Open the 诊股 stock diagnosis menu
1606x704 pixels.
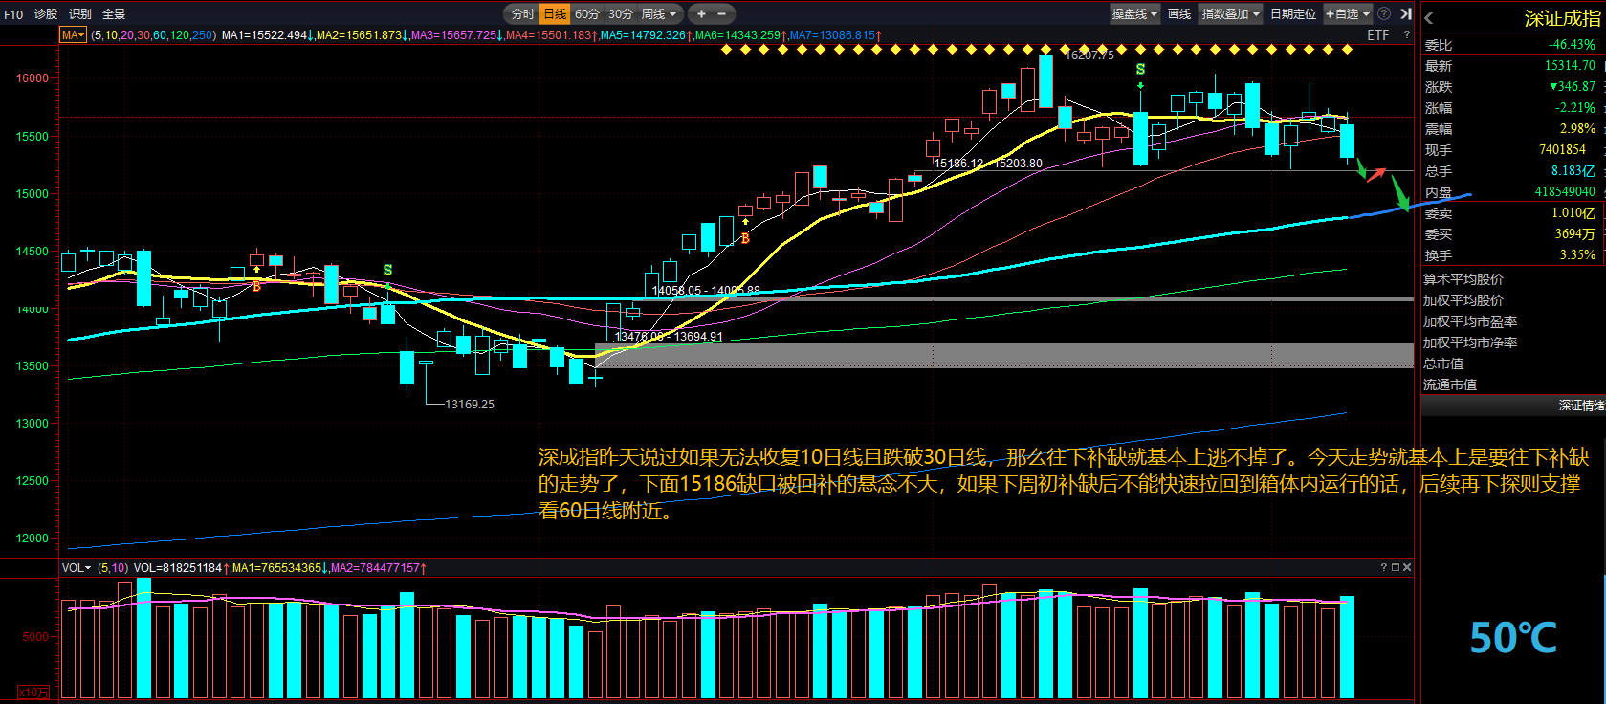tap(46, 14)
